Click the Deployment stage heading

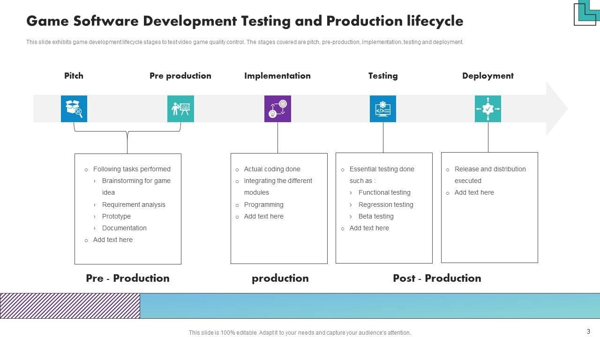487,76
